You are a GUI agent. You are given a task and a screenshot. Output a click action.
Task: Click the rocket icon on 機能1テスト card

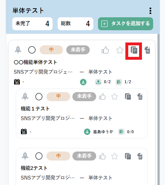point(25,96)
